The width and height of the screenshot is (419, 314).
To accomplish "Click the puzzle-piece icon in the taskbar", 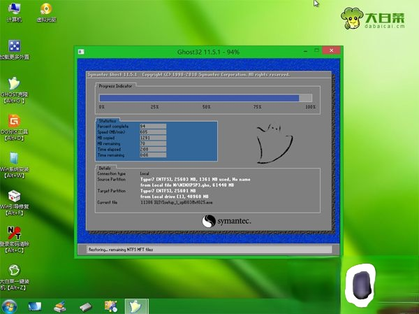I will [111, 306].
